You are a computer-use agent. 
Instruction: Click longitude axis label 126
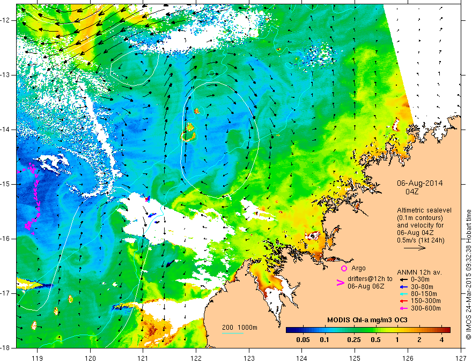tap(408, 359)
